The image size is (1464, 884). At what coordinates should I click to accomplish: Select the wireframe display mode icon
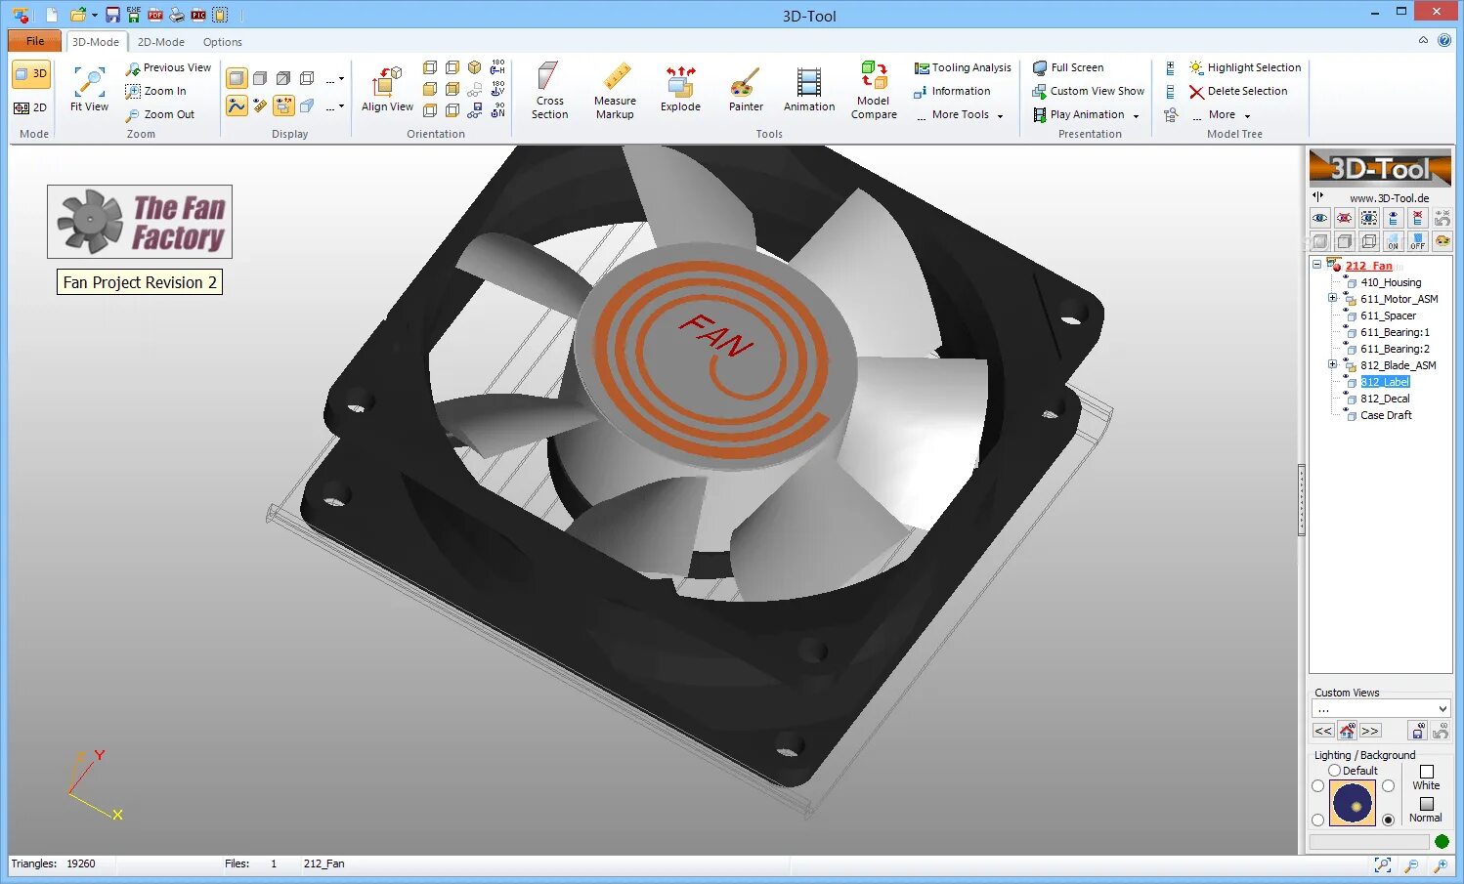[307, 78]
